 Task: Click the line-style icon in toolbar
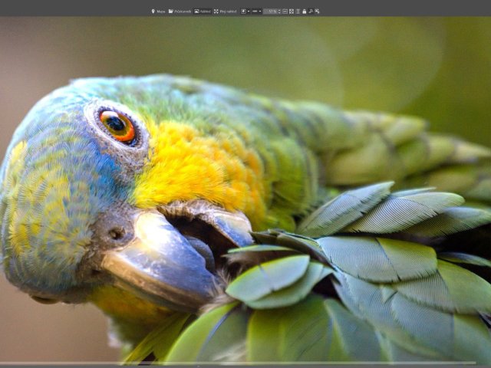(255, 11)
